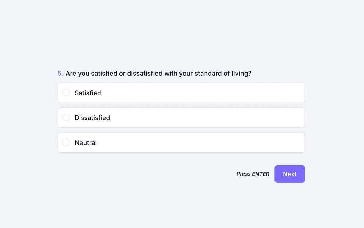Choose the Neutral answer option card
The height and width of the screenshot is (228, 364).
coord(181,142)
